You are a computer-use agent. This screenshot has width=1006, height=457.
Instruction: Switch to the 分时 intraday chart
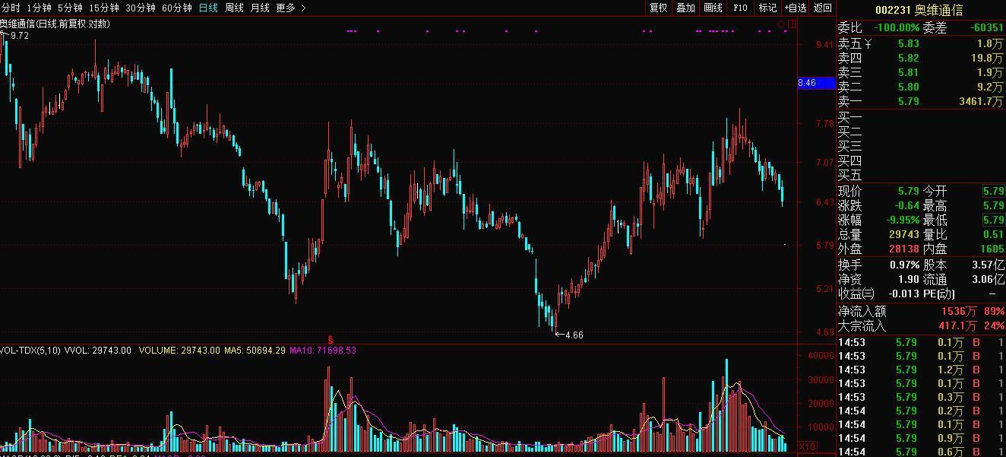tap(10, 8)
